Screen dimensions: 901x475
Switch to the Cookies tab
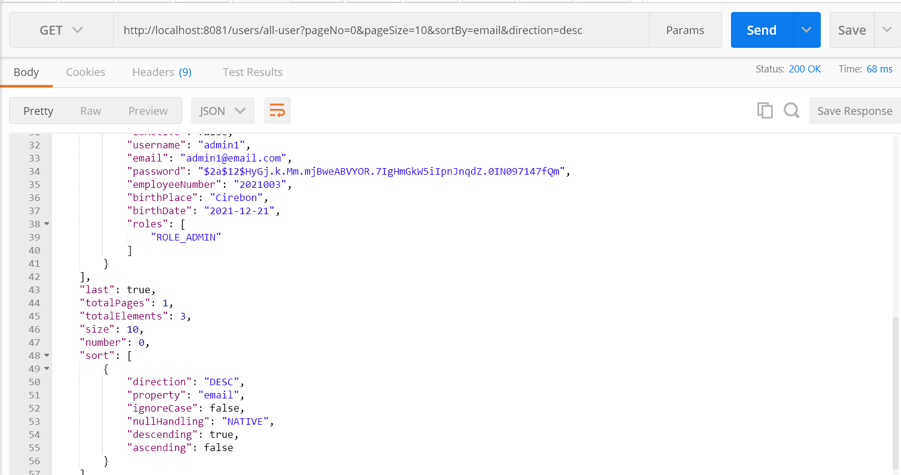click(x=85, y=72)
